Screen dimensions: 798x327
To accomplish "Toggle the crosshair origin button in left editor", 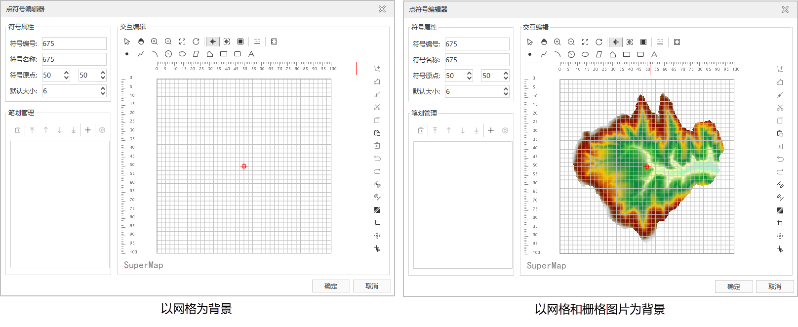I will coord(213,41).
